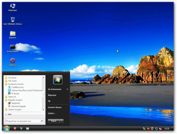Launch Explorer from the desktop
Screen dimensions: 177x134
[12, 34]
